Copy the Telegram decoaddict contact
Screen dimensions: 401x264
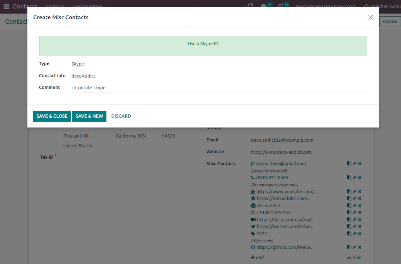(x=349, y=206)
